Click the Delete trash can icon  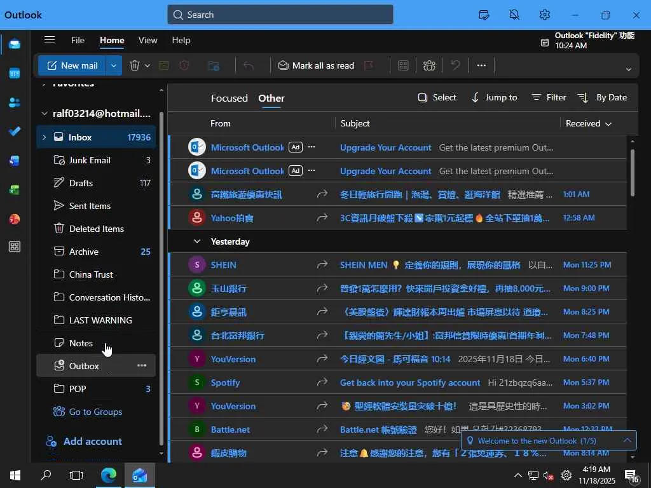pos(135,65)
